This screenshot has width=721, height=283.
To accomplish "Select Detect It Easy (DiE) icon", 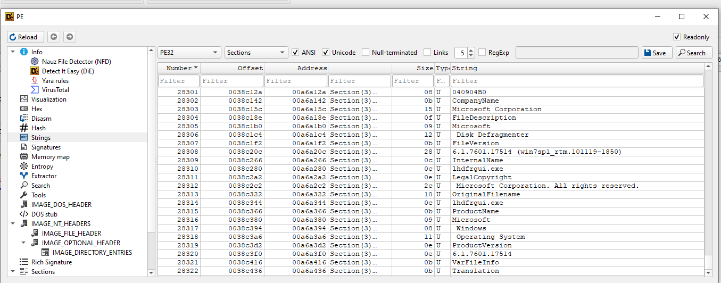I will click(35, 71).
